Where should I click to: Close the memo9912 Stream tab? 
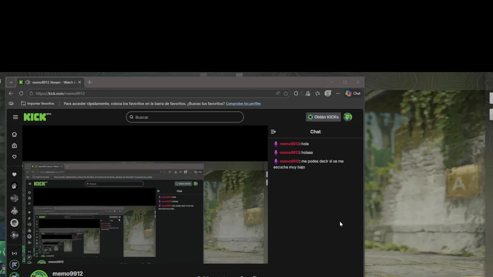79,82
